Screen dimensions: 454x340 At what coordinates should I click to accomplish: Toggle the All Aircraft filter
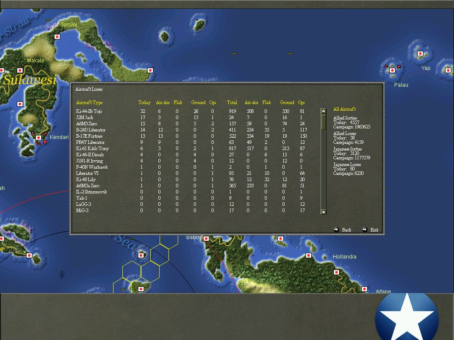(x=344, y=109)
